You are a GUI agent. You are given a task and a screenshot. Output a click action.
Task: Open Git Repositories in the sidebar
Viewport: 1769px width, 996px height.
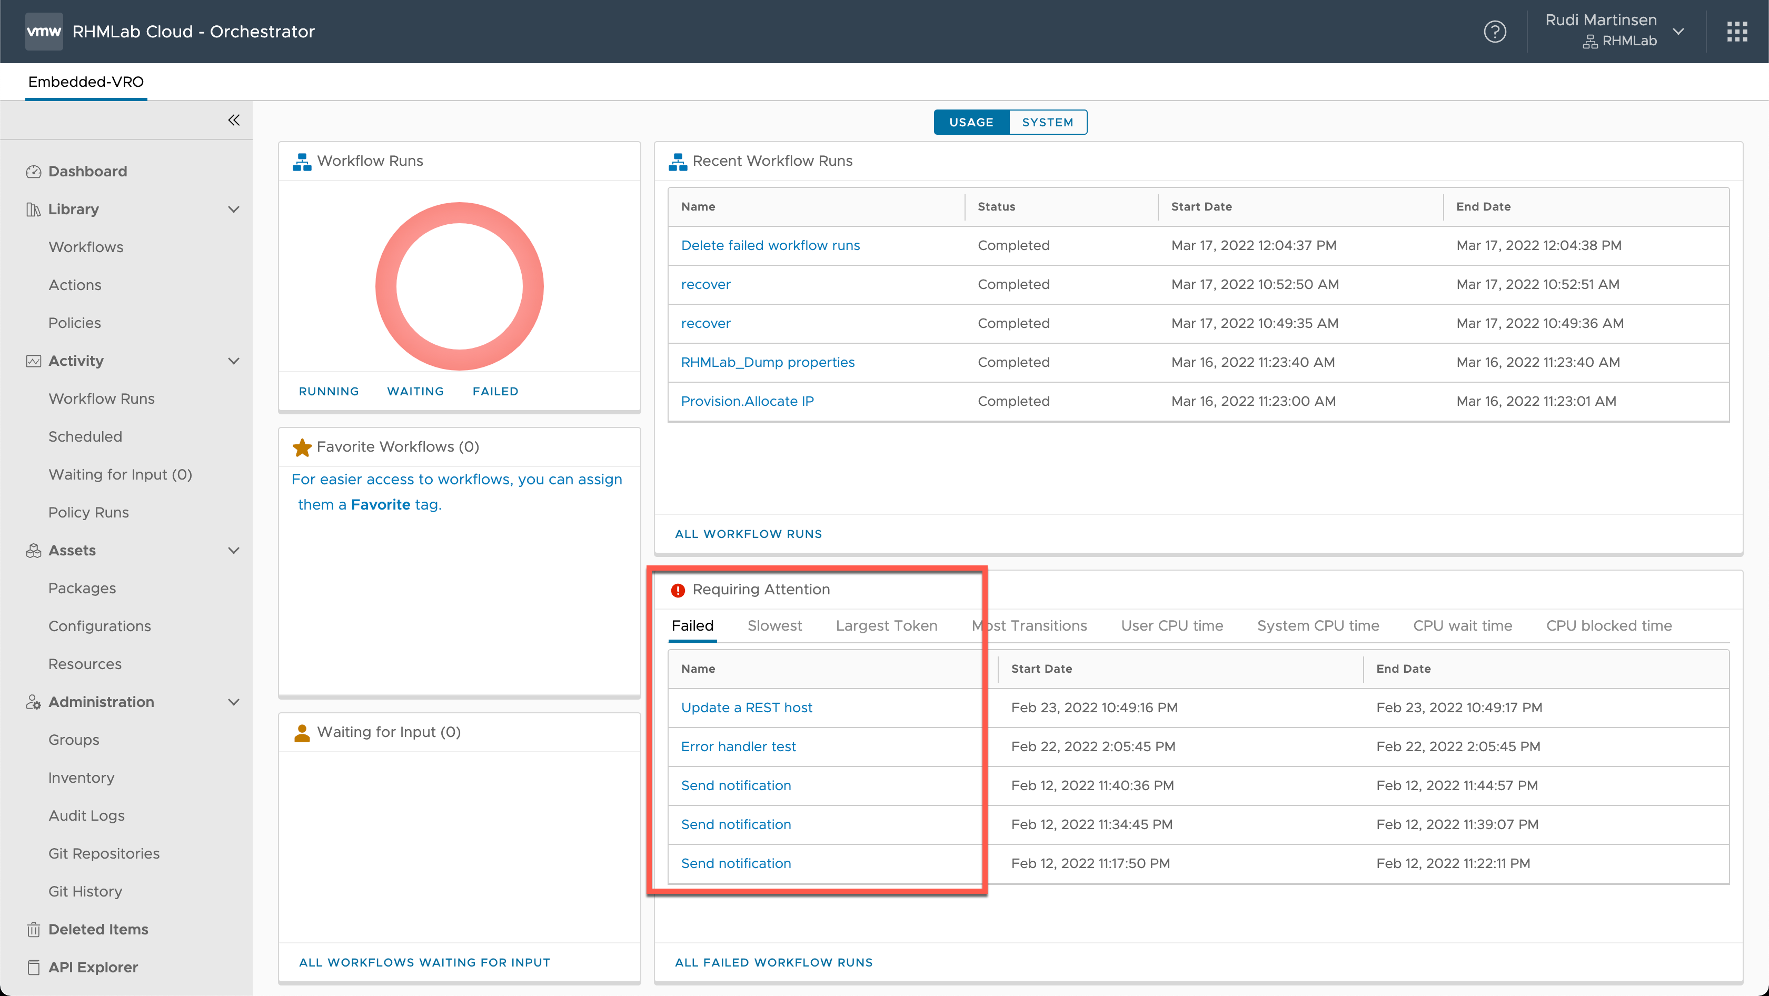[x=104, y=853]
